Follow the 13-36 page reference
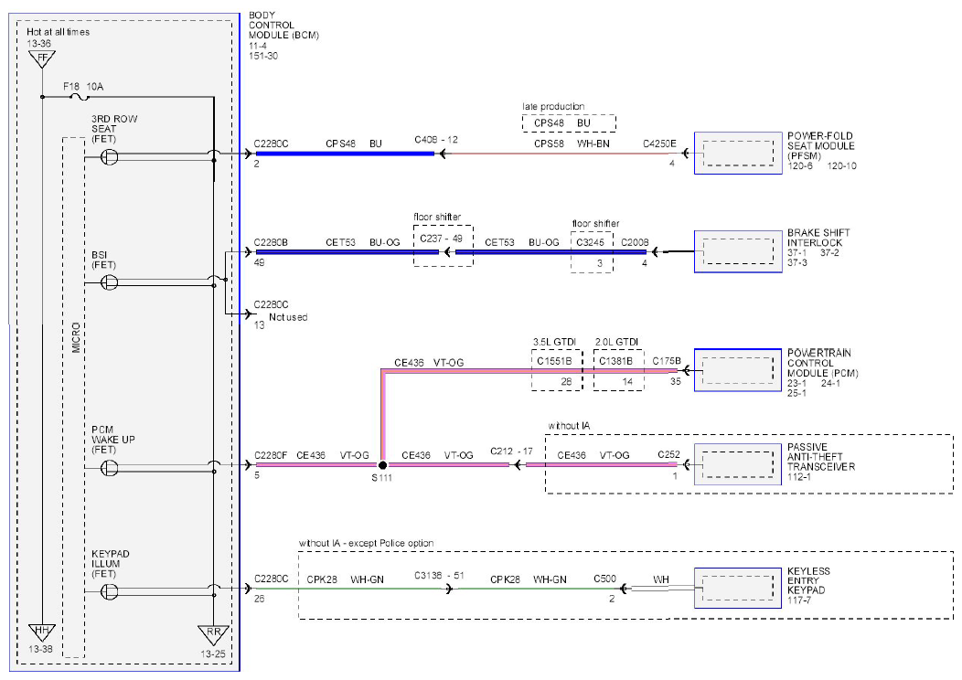 [38, 44]
